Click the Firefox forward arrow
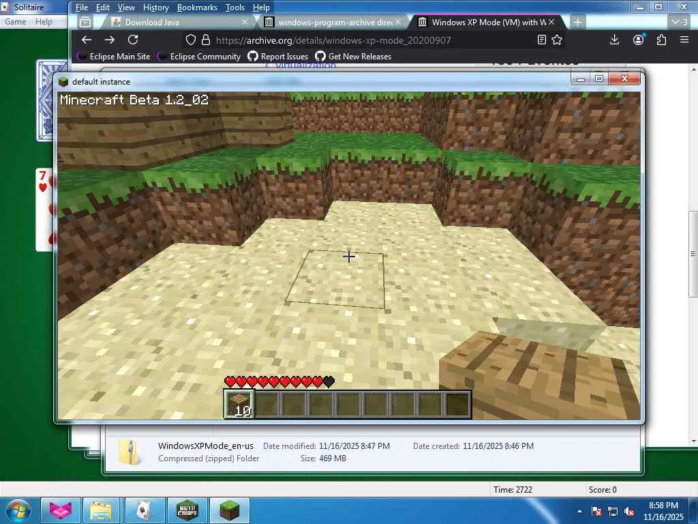This screenshot has width=698, height=524. point(110,40)
